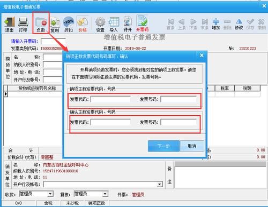Click 取消 cancel button in dialog
268x207 pixels.
pos(192,146)
